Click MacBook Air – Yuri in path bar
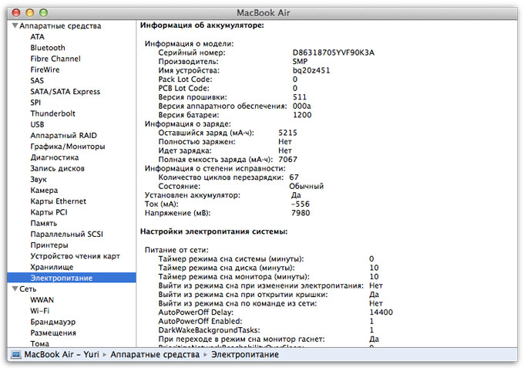Viewport: 524px width, 368px height. [x=62, y=355]
